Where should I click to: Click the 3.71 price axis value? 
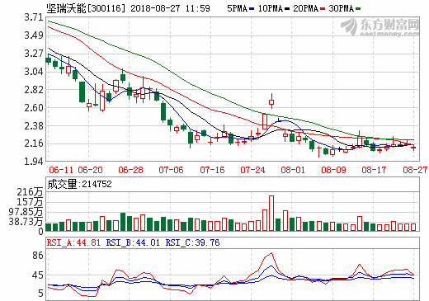click(34, 17)
